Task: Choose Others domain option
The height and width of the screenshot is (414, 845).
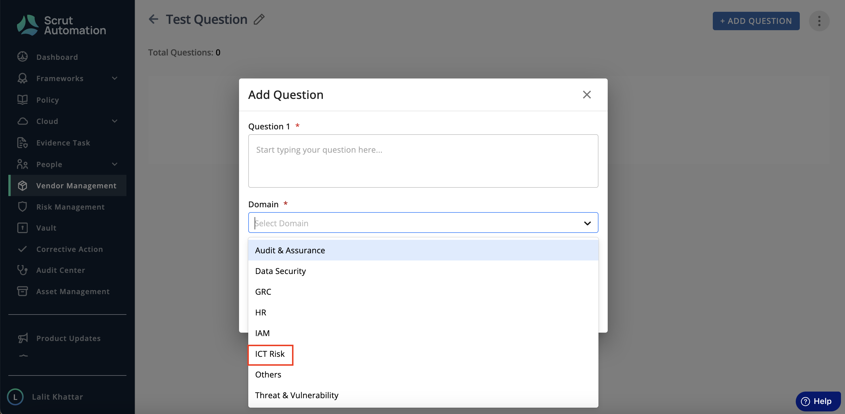Action: click(x=423, y=374)
